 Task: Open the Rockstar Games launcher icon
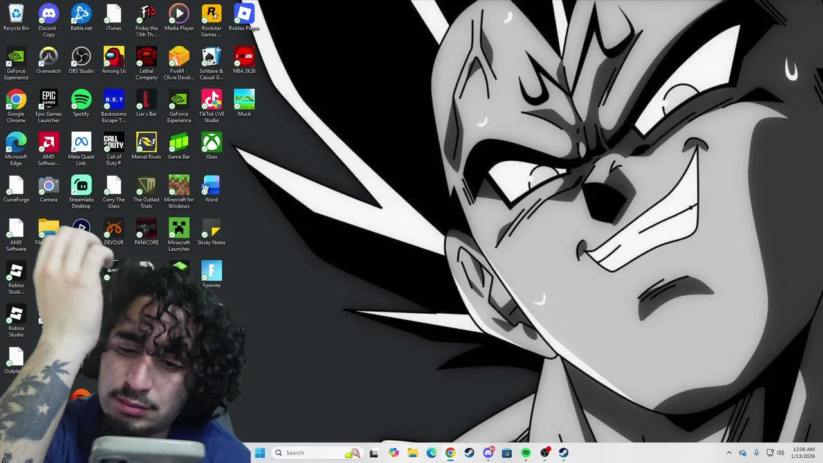pos(212,21)
